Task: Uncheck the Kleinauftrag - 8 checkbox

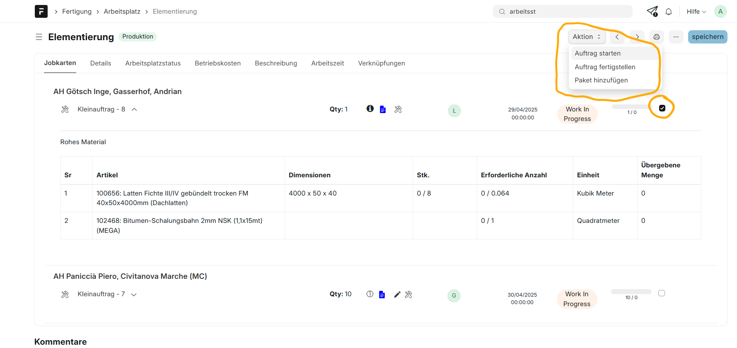Action: [662, 108]
